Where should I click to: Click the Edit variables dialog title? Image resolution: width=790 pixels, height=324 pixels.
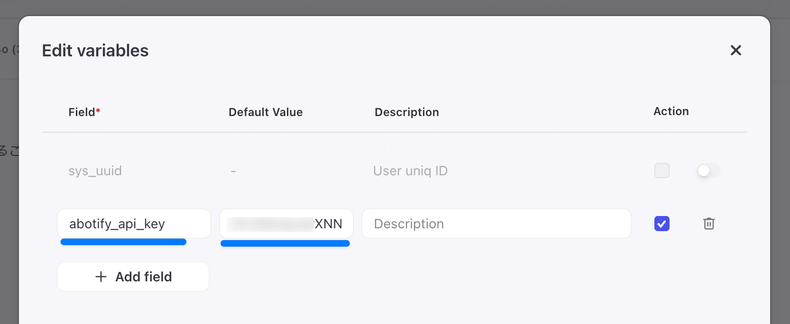(95, 51)
